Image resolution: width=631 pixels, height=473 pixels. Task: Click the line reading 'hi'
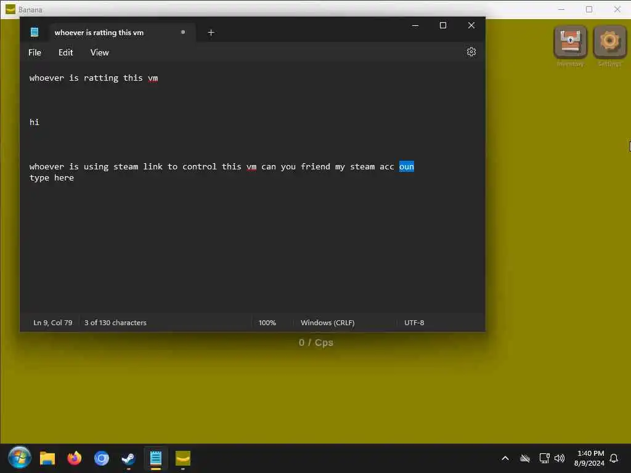[35, 123]
